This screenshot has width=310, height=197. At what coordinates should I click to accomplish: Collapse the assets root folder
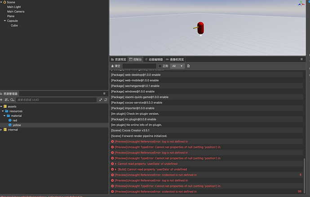click(1, 106)
